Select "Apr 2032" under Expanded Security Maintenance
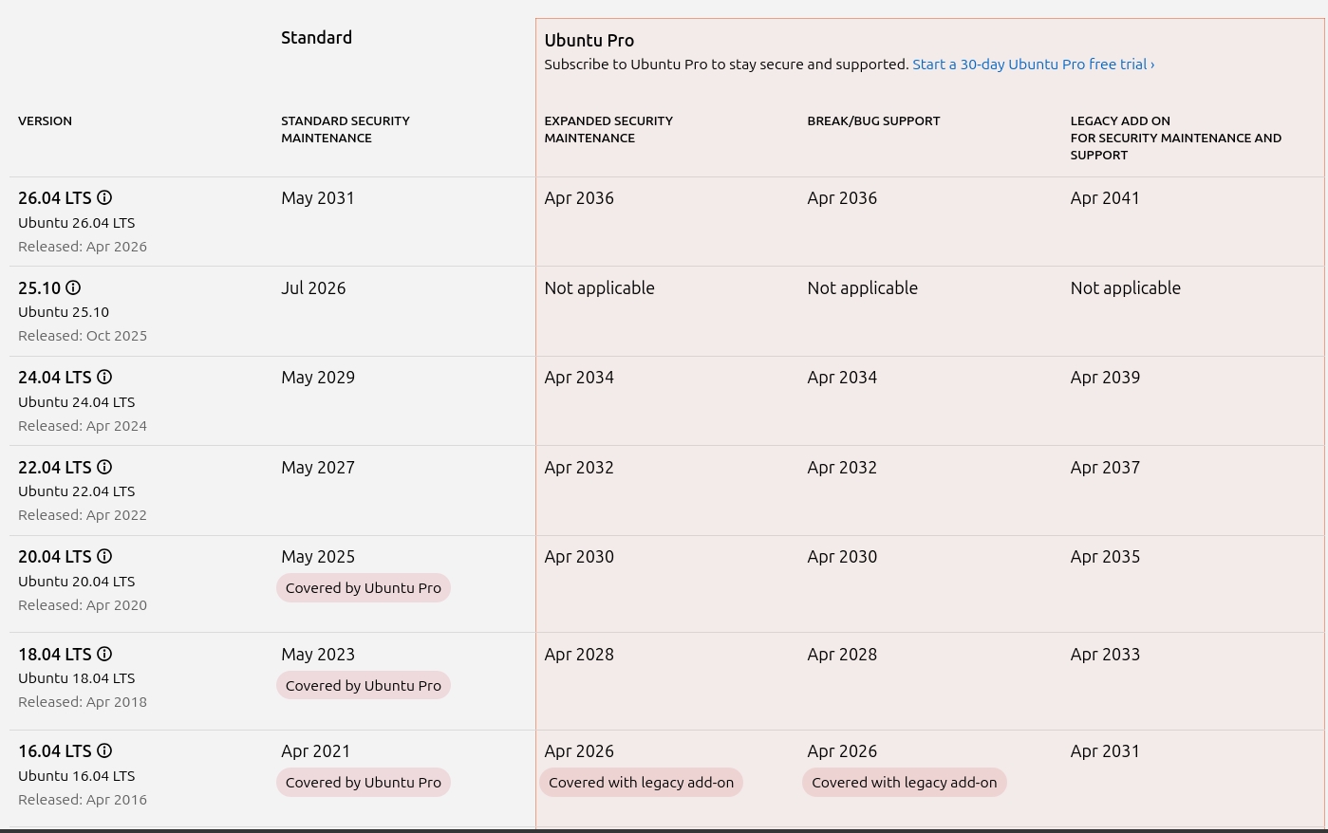Screen dimensions: 1328x833 click(x=579, y=467)
